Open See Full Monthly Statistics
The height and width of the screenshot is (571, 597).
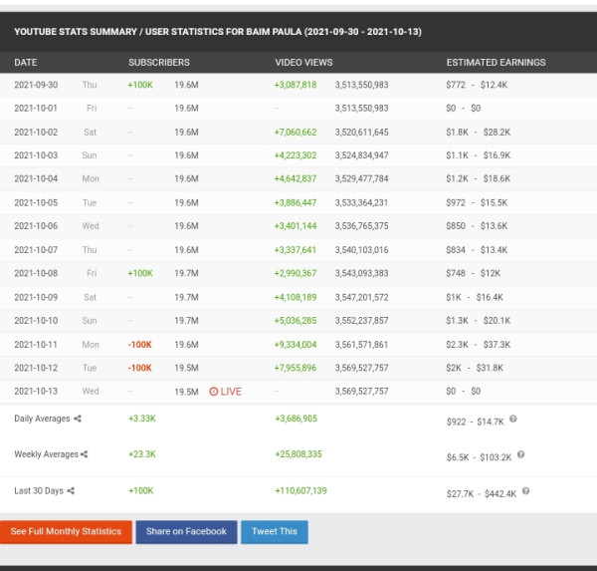tap(66, 532)
